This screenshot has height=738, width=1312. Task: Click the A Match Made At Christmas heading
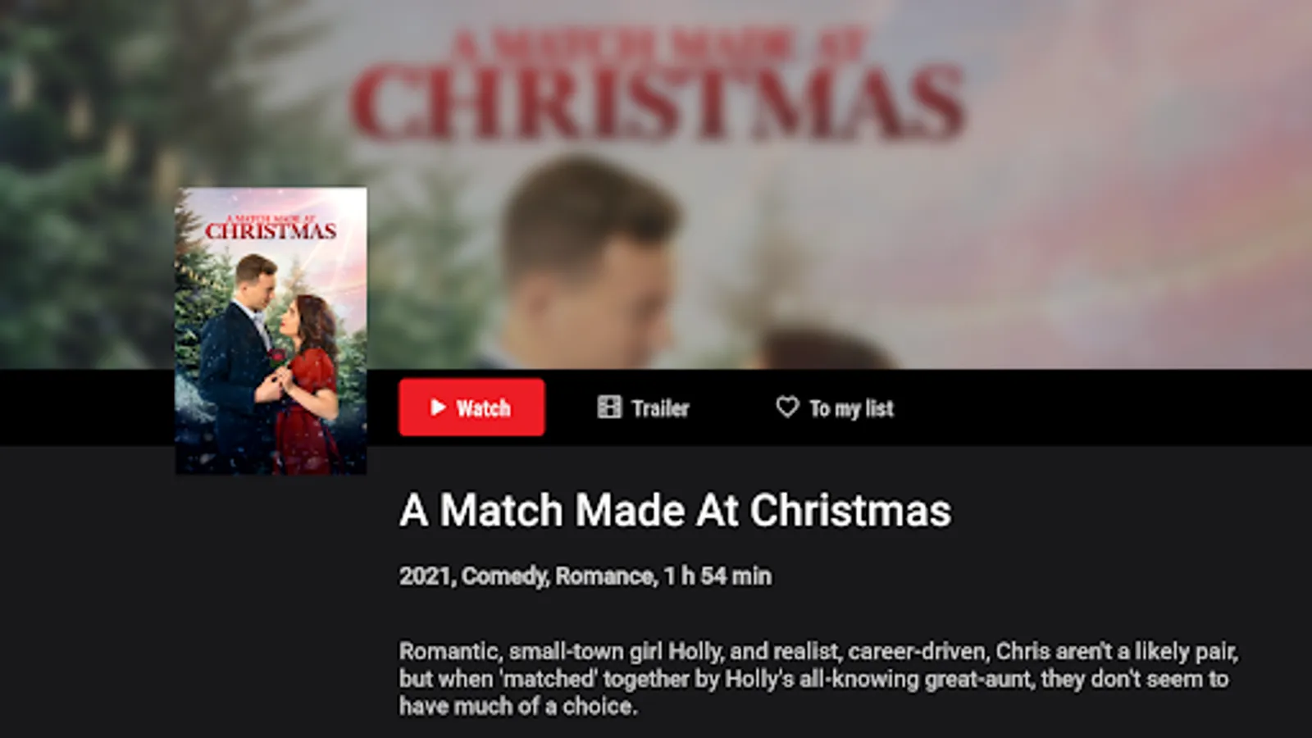click(x=675, y=510)
